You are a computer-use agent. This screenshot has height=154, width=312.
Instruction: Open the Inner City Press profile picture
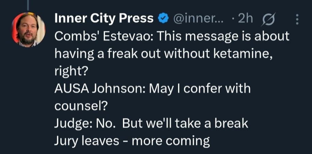(x=29, y=29)
